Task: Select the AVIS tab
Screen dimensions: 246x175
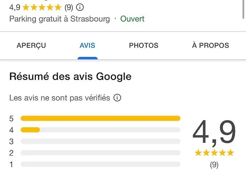Action: [x=88, y=45]
